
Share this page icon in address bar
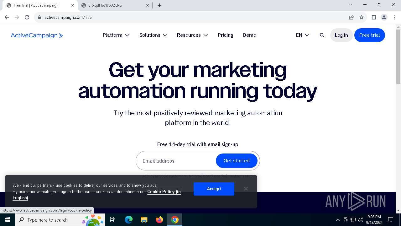click(x=352, y=17)
